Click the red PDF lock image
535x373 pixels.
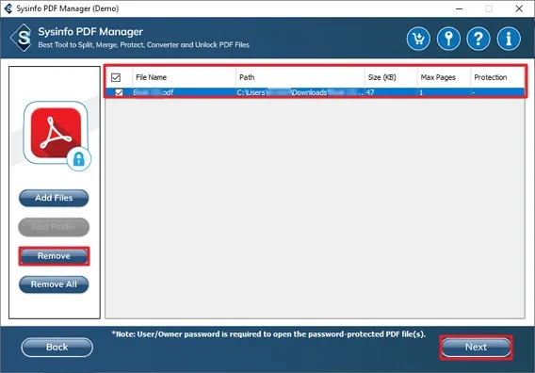pyautogui.click(x=57, y=133)
